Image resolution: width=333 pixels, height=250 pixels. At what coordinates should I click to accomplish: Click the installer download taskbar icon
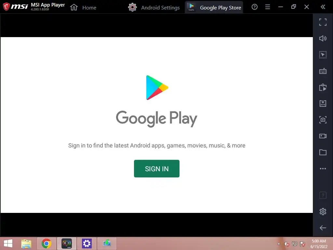pos(107,243)
